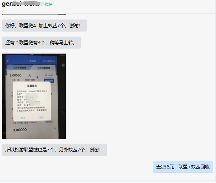Click the message 还有个联盟链有3个
216x183 pixels.
(x=41, y=43)
